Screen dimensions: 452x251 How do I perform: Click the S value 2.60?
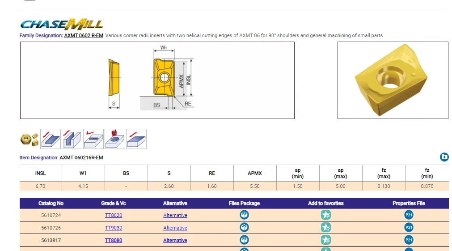pyautogui.click(x=169, y=187)
